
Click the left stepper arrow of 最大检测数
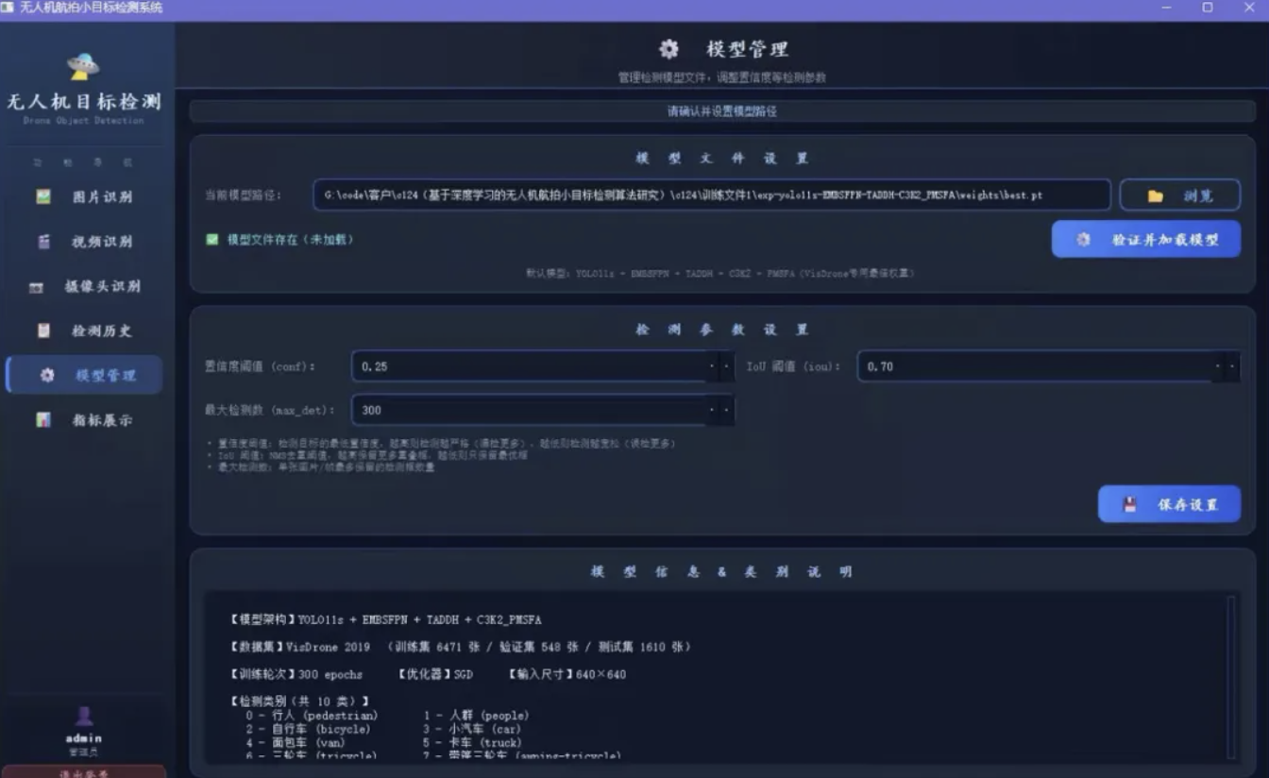712,410
